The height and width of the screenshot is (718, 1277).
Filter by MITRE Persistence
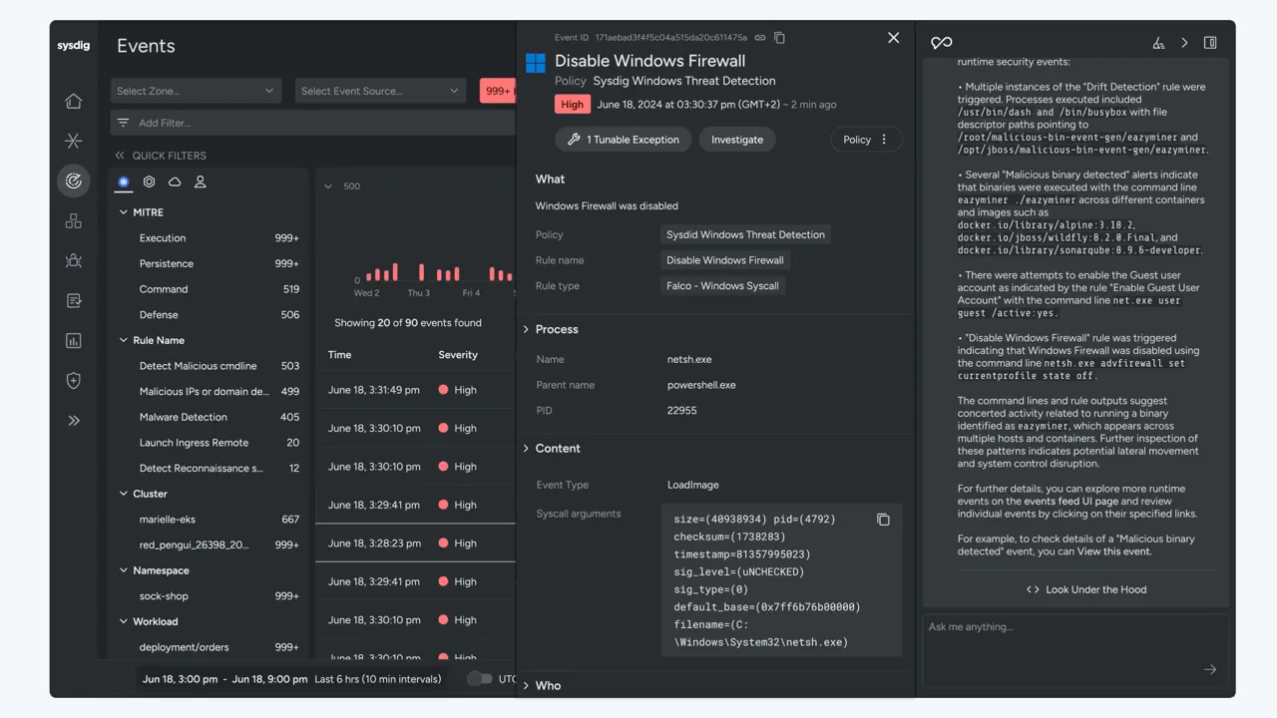pos(218,264)
